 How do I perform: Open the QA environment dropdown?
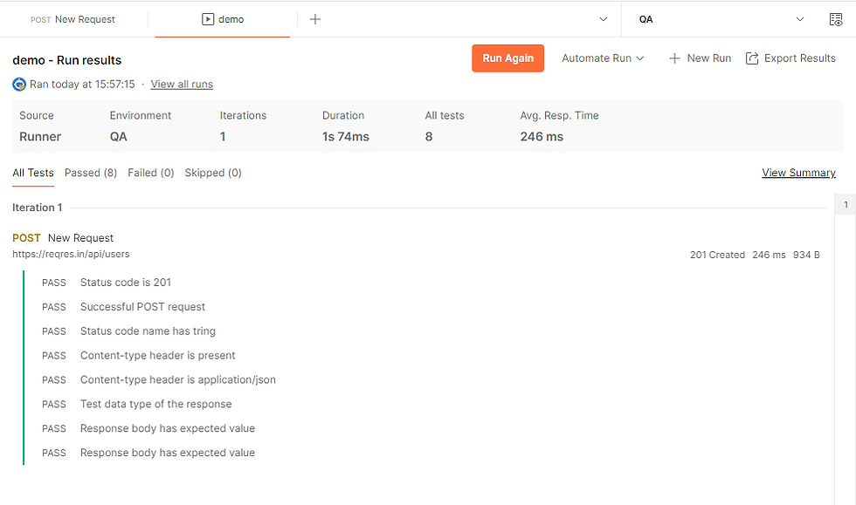click(x=721, y=19)
